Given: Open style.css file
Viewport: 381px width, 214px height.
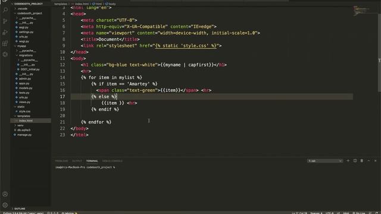Looking at the screenshot, I should (x=24, y=111).
